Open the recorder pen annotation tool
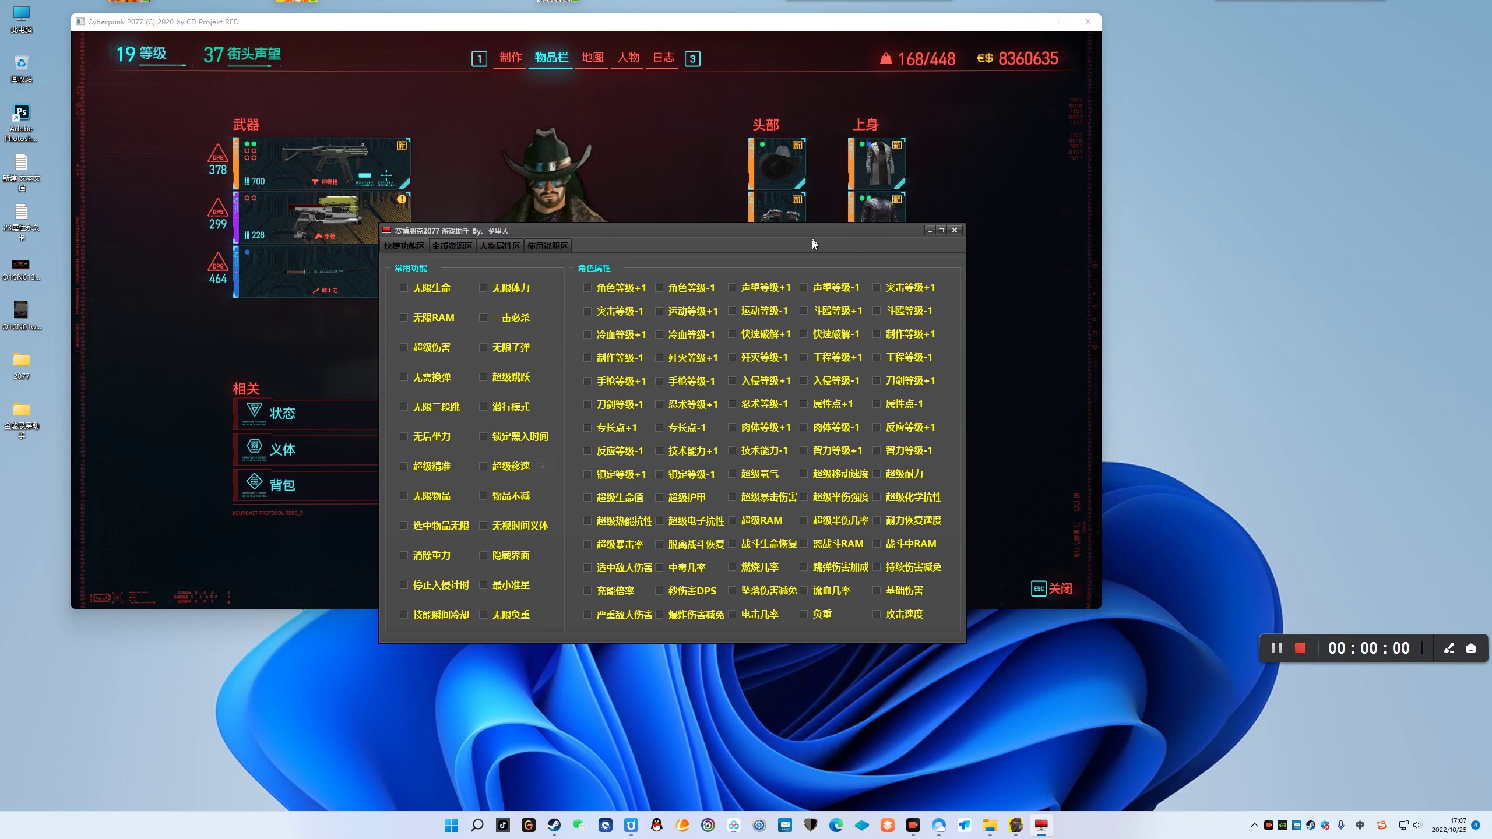 [x=1448, y=648]
